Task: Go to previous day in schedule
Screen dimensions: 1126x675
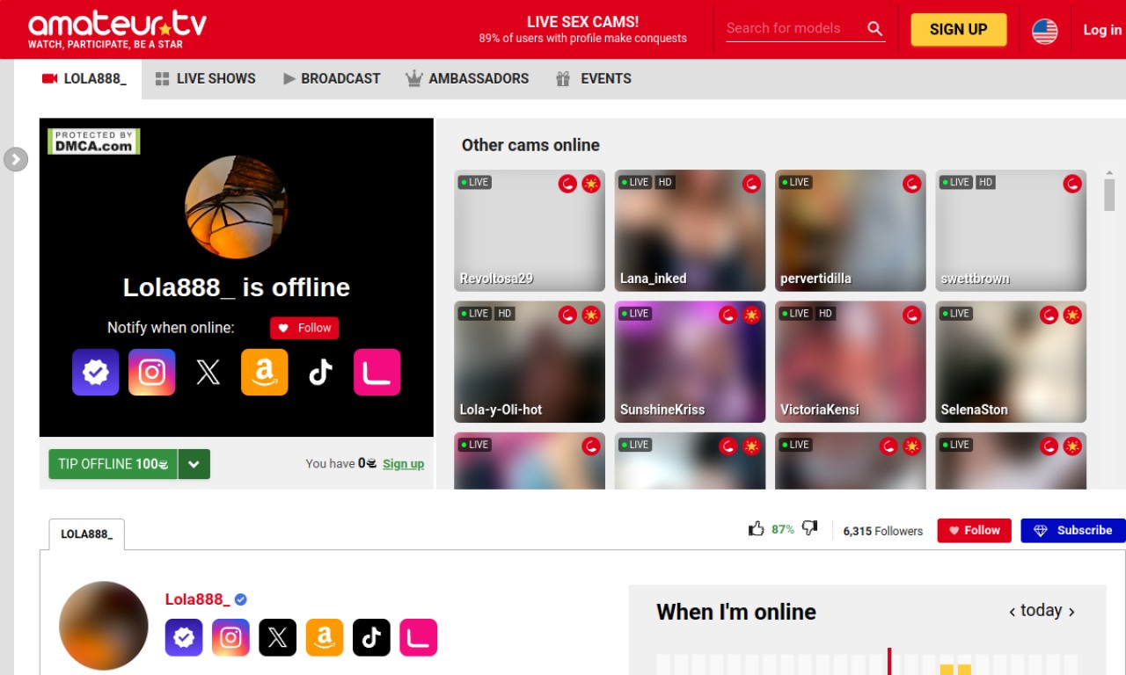Action: click(1013, 612)
